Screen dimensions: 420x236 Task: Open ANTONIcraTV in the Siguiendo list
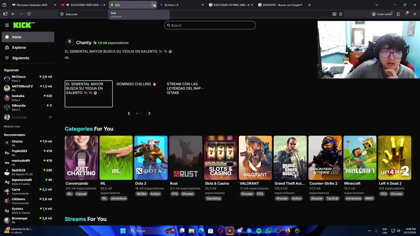[x=28, y=88]
